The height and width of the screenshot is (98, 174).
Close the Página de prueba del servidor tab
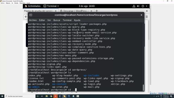[x=56, y=11]
